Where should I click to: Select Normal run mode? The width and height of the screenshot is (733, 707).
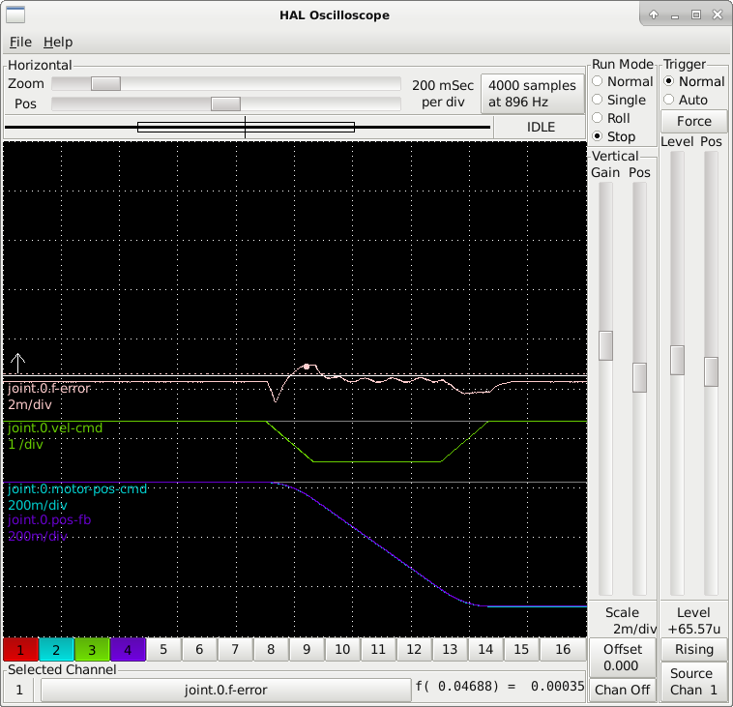(622, 81)
